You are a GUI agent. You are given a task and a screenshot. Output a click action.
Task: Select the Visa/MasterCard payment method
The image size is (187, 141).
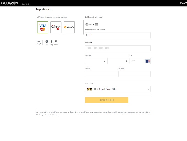click(43, 27)
